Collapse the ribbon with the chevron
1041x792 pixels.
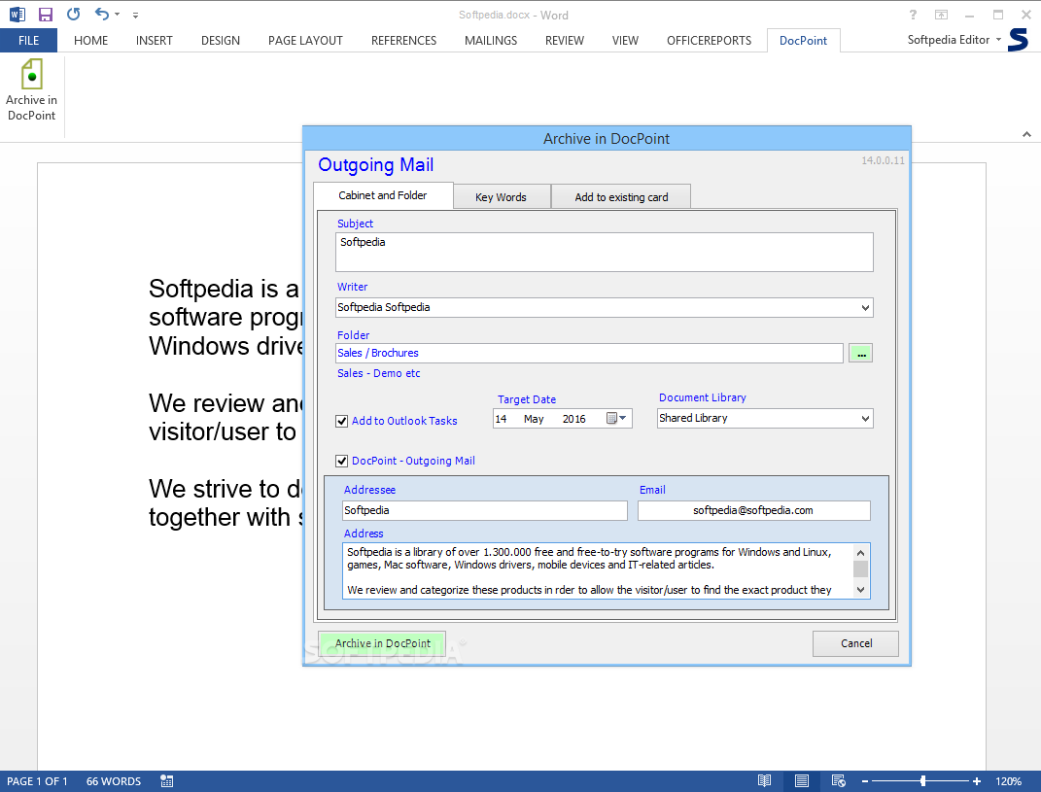click(x=1026, y=134)
